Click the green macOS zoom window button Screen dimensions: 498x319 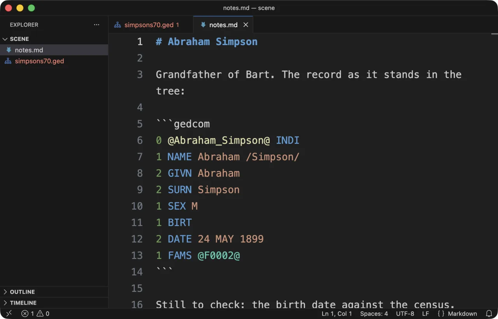32,8
